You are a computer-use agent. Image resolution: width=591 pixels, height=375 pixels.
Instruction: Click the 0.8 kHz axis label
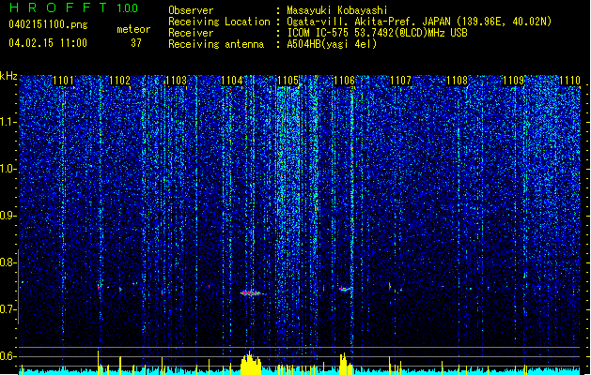click(8, 262)
